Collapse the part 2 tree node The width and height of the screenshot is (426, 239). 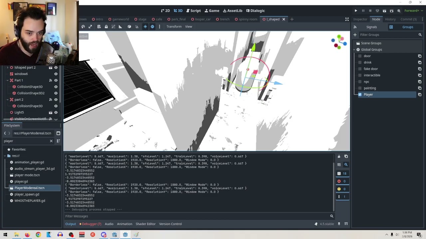coord(7,100)
